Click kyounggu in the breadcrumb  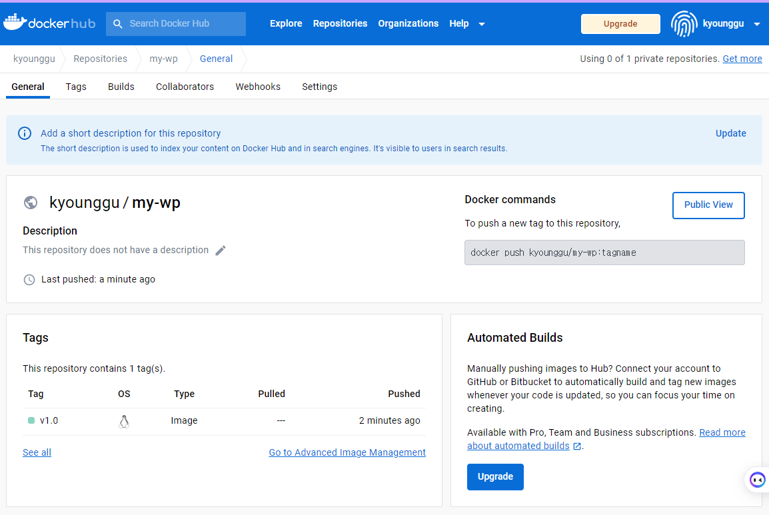tap(34, 59)
